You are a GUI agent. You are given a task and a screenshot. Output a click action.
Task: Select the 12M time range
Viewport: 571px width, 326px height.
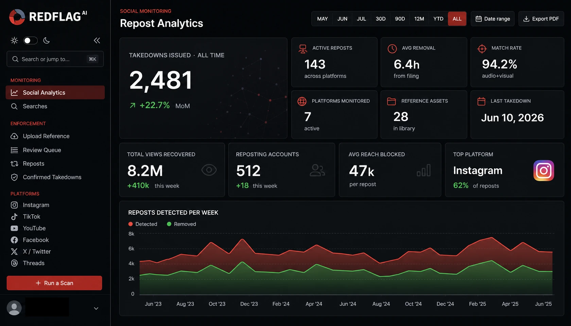tap(419, 19)
